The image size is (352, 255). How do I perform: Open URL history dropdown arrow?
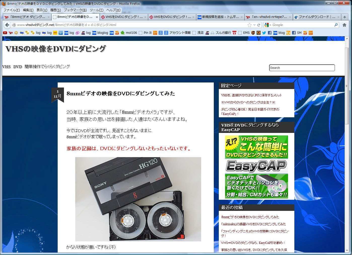(254, 25)
